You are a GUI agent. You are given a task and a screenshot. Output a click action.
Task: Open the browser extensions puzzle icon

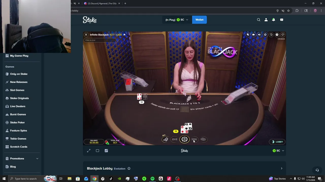point(297,11)
